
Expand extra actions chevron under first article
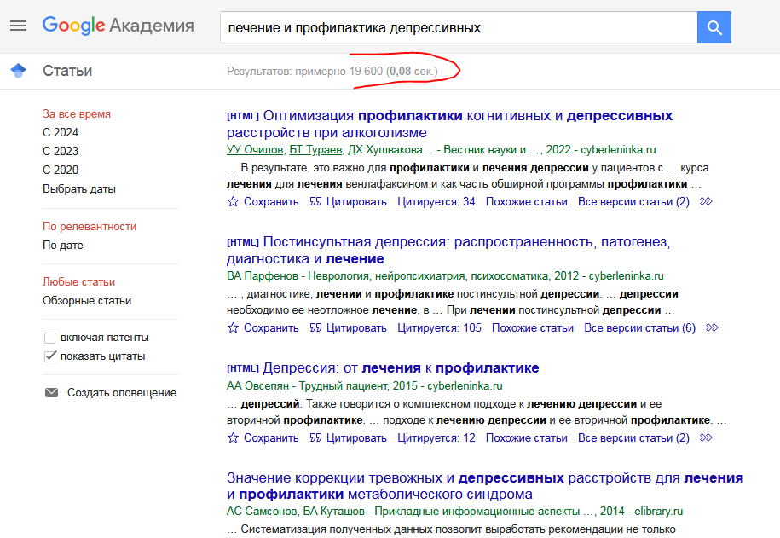pos(705,200)
